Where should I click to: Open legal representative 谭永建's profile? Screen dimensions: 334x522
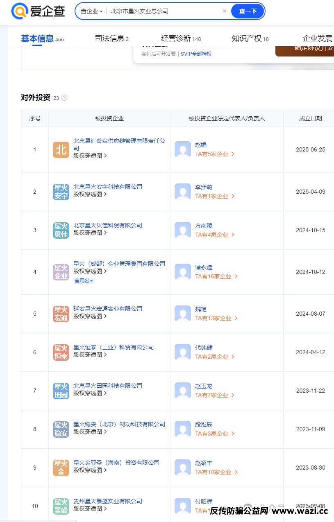pyautogui.click(x=204, y=267)
